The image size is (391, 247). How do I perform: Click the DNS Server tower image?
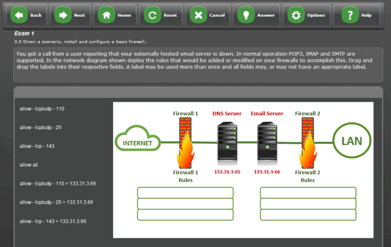227,142
